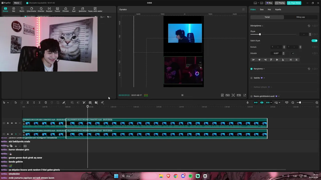Open the Şablonlar templates tab
This screenshot has width=321, height=180.
click(83, 9)
